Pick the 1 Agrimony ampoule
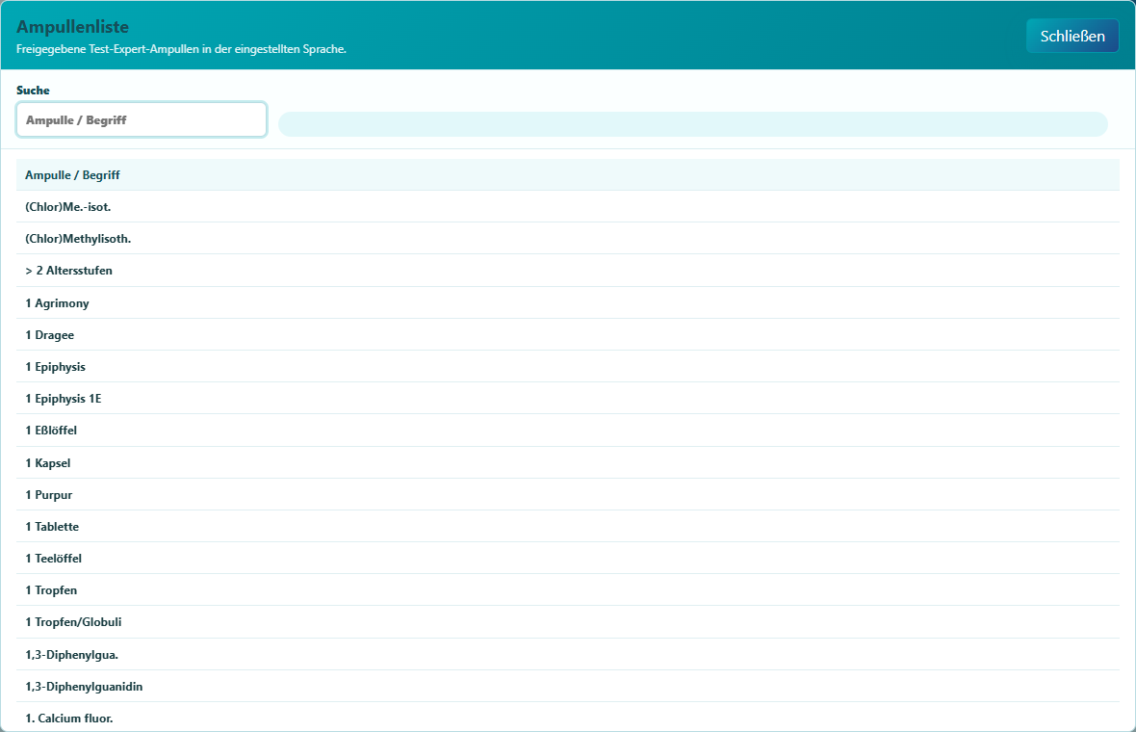Viewport: 1136px width, 732px height. pos(568,303)
